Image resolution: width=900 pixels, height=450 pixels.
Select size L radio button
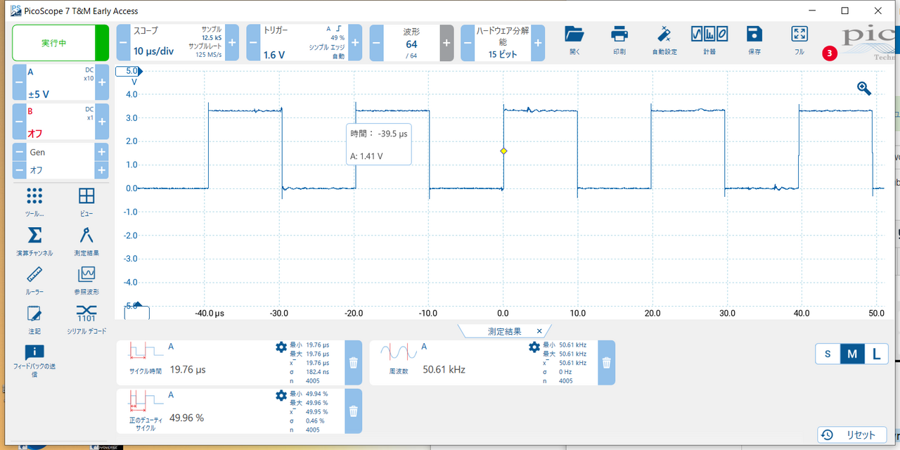pyautogui.click(x=875, y=354)
